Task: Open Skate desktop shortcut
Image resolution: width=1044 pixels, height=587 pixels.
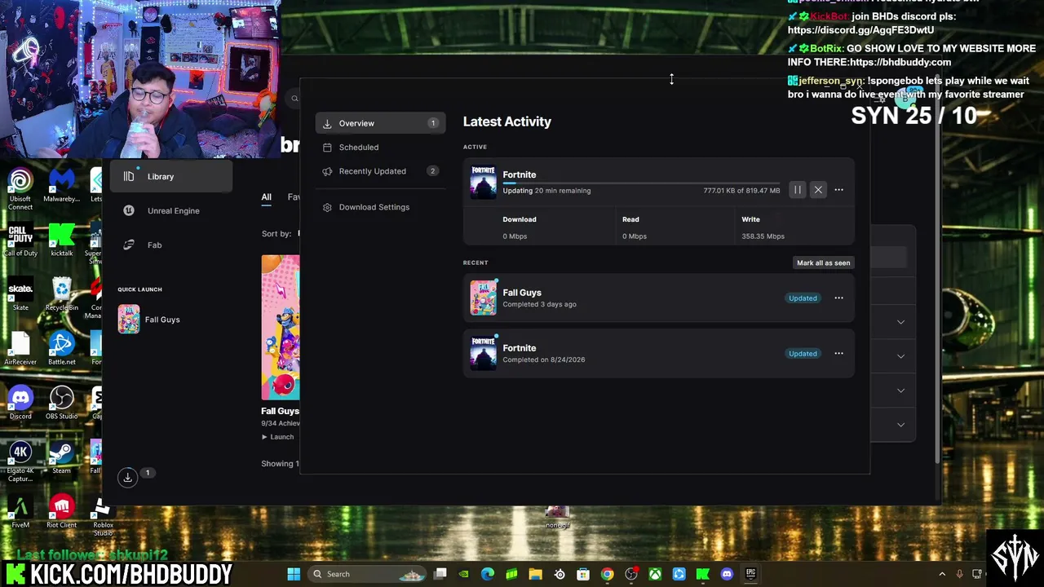Action: (20, 295)
